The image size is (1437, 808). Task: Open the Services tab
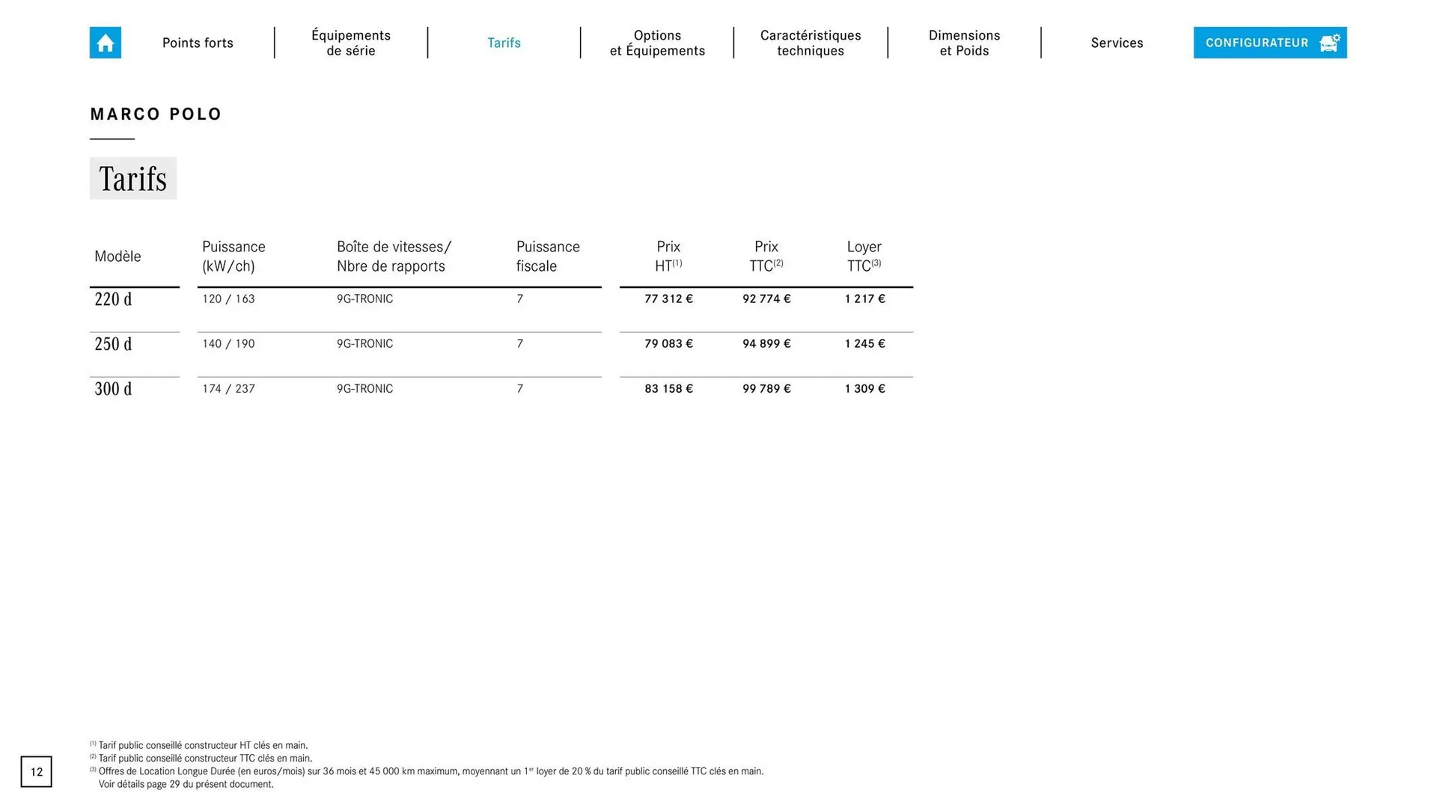point(1117,43)
